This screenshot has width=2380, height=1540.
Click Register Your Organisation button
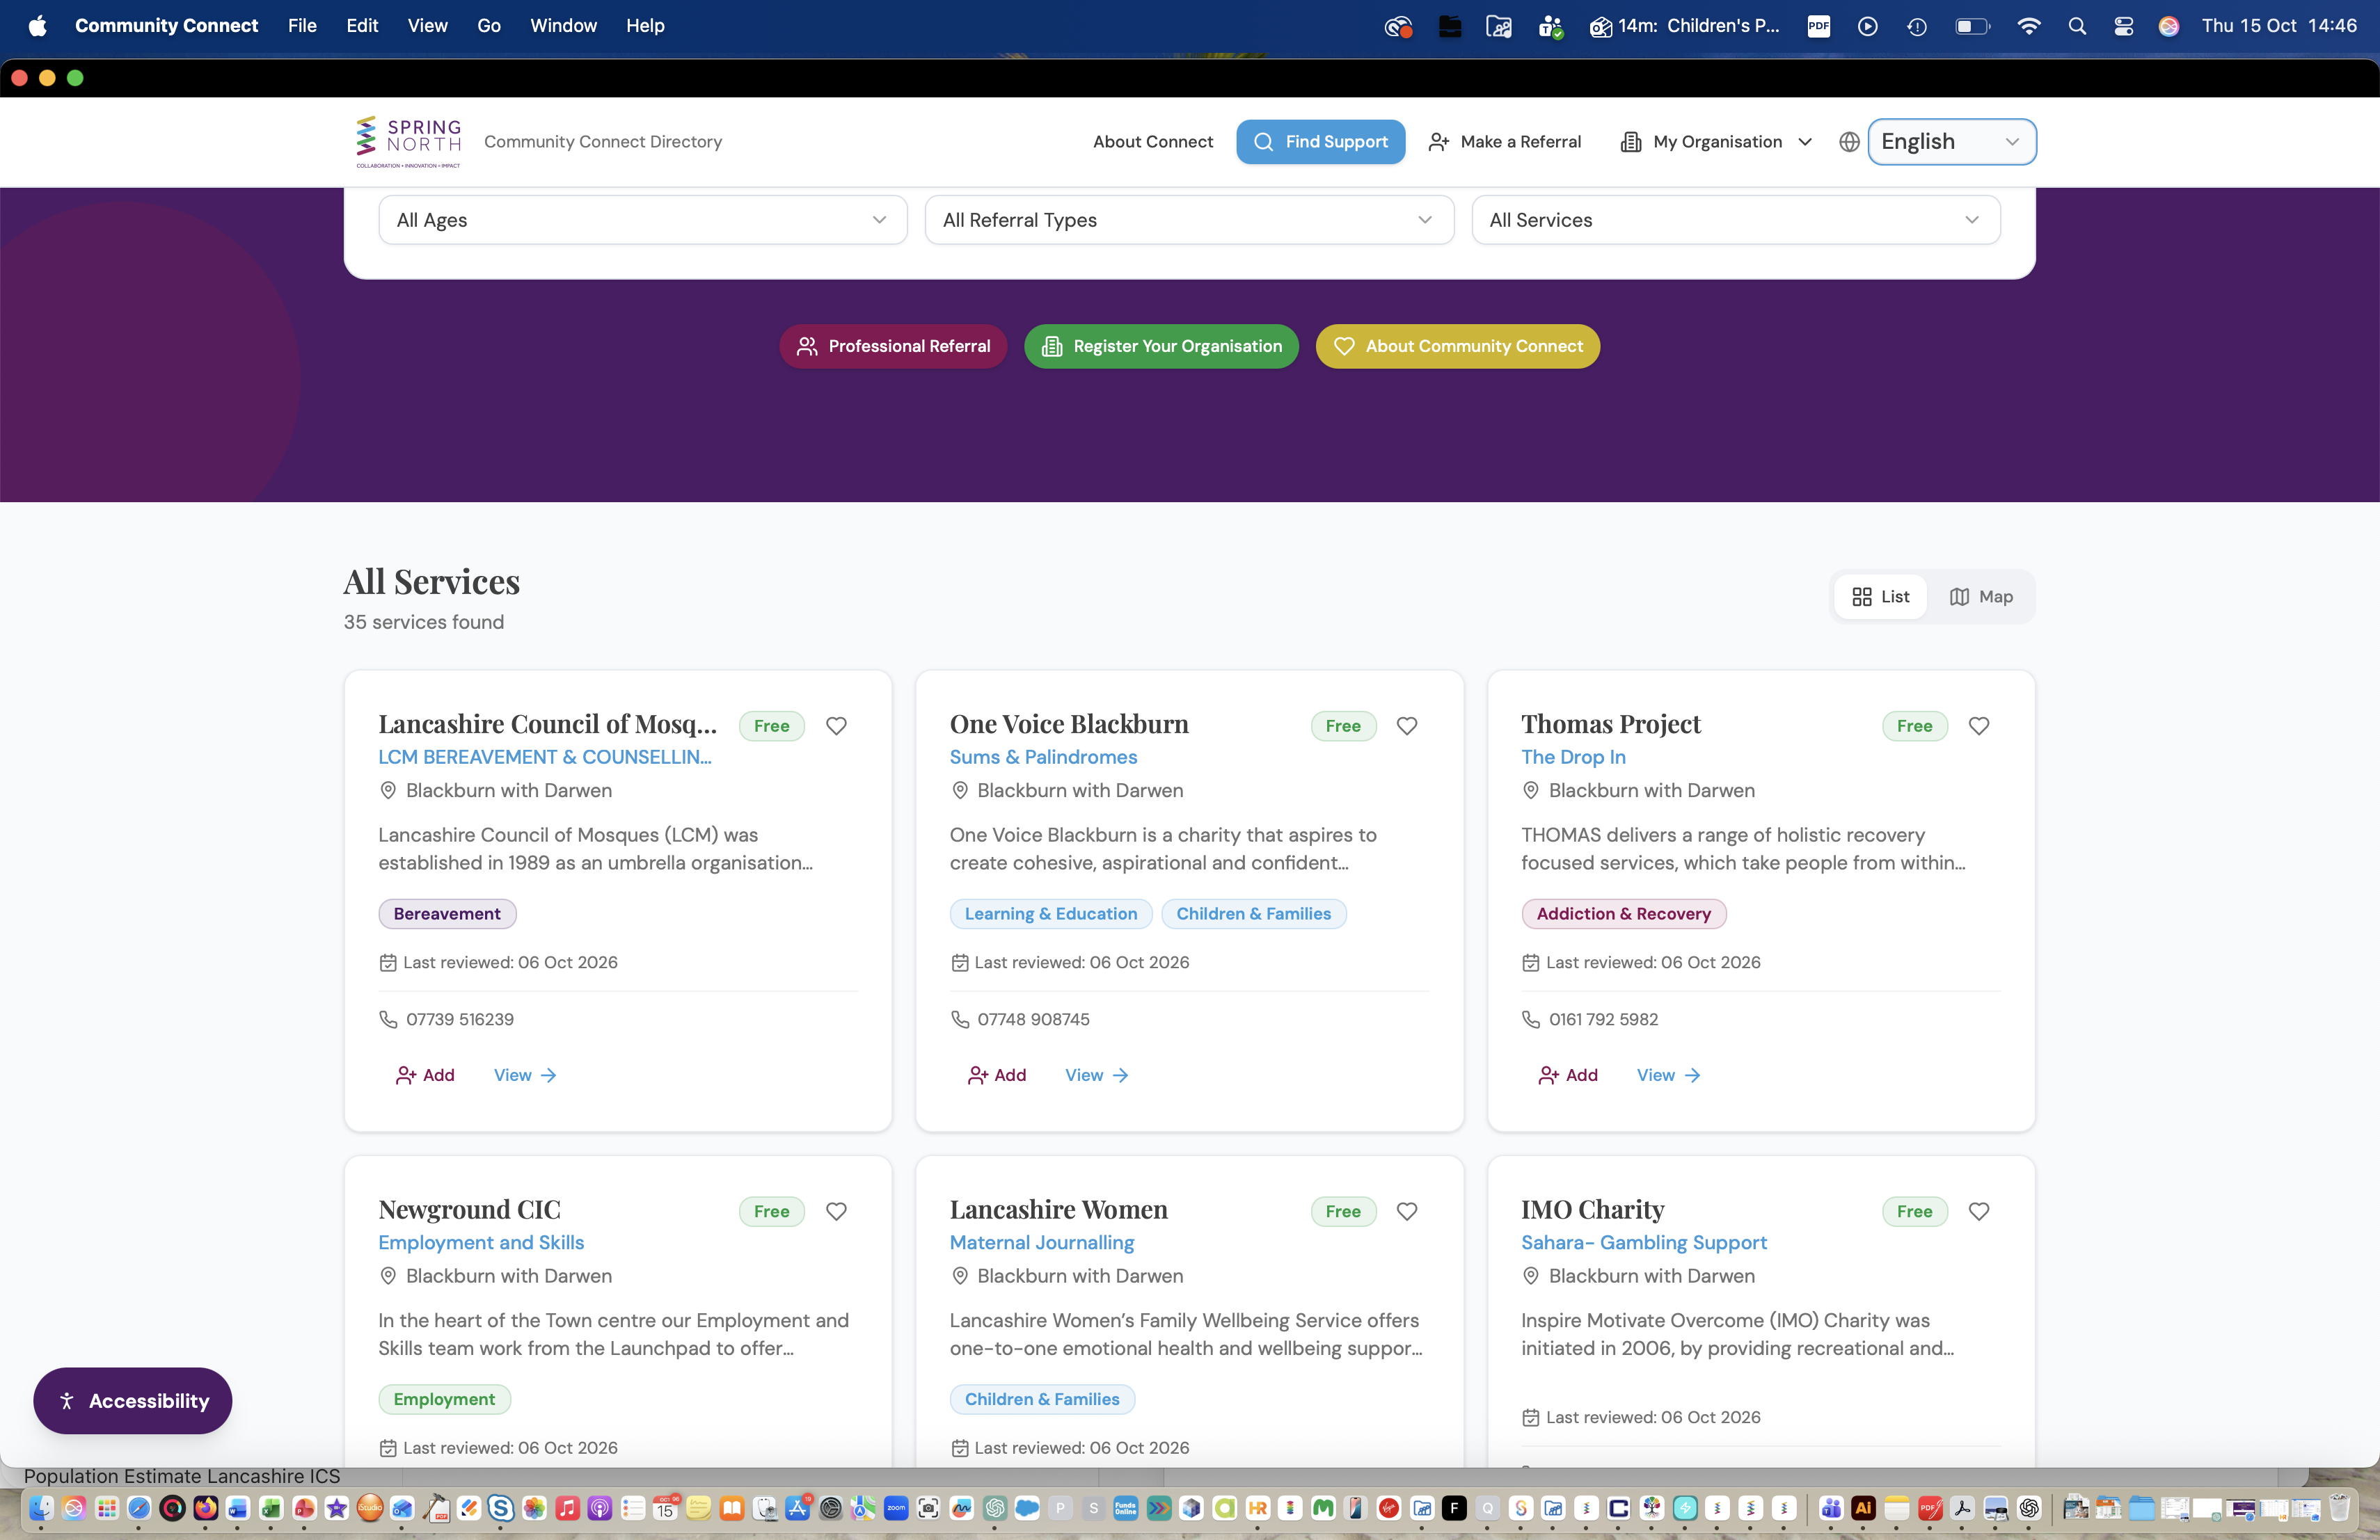coord(1161,346)
